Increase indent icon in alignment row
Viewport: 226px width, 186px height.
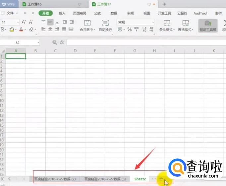coord(72,22)
